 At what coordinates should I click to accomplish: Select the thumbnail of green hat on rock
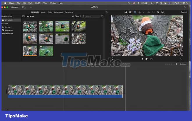pos(62,39)
